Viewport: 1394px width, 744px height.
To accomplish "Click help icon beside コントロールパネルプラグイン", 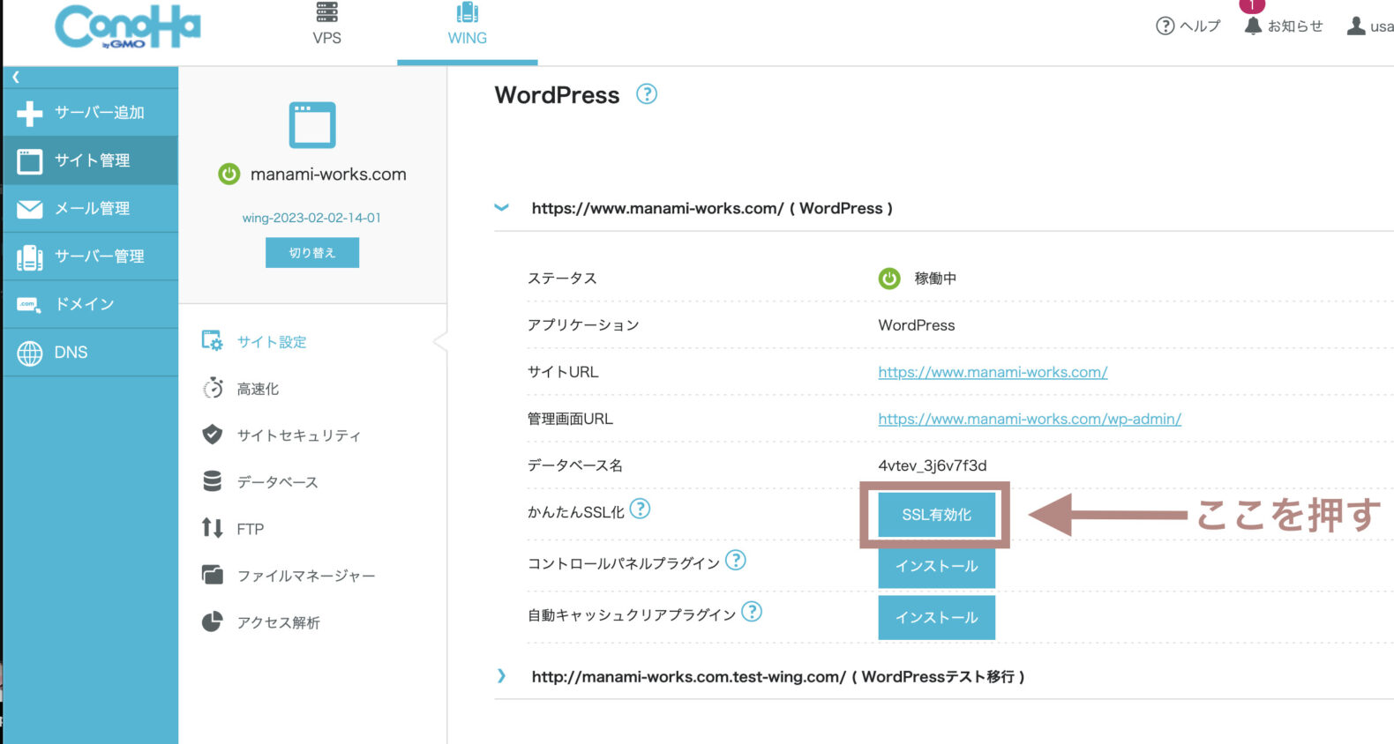I will (736, 560).
